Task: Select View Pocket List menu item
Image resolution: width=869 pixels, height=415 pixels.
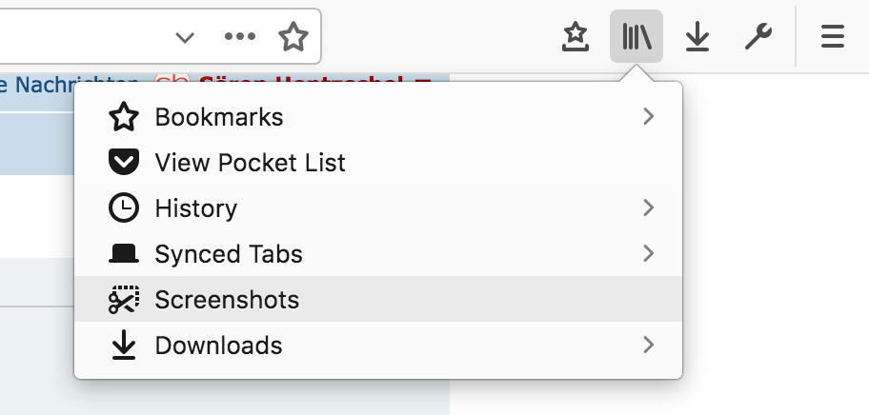Action: 250,163
